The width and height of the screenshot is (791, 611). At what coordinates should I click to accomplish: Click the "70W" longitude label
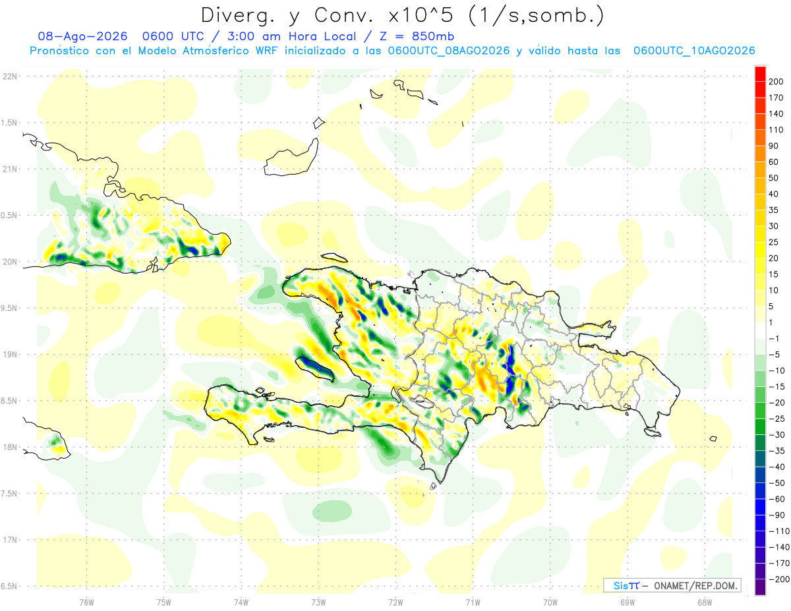click(x=550, y=602)
